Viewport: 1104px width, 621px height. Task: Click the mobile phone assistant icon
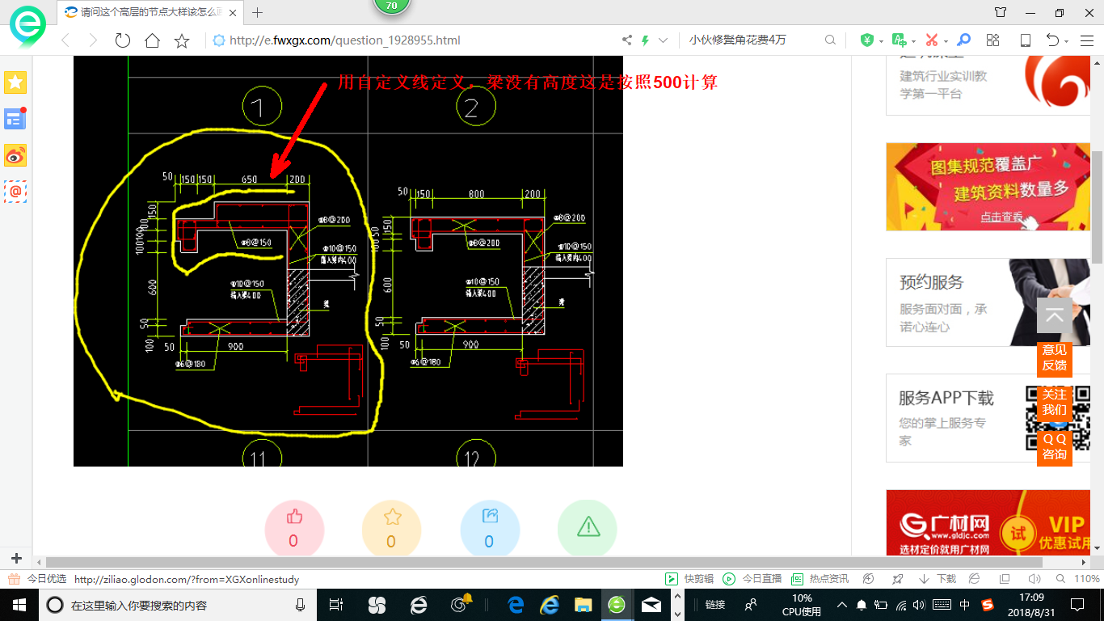coord(1026,40)
